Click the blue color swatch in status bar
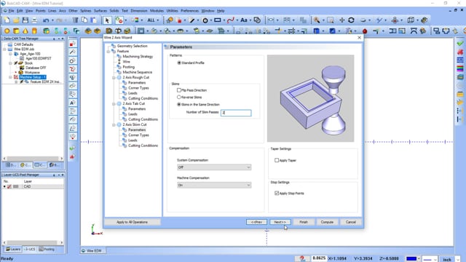466x262 pixels. (x=411, y=259)
